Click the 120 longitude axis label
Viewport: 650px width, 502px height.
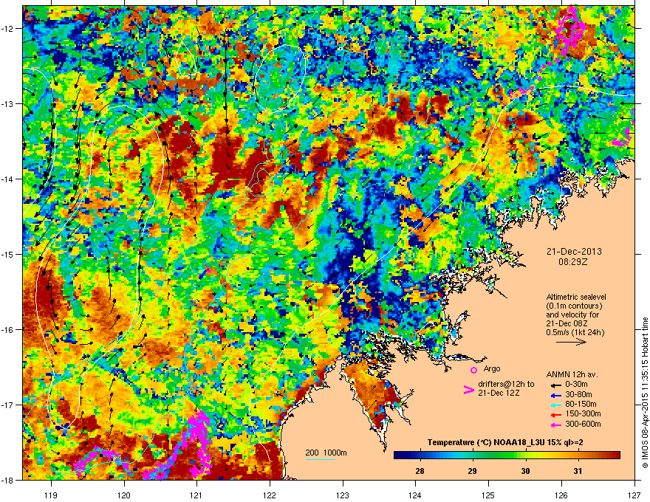pos(124,495)
